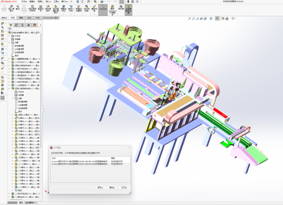Click the handwheel on the 3D model
The width and height of the screenshot is (283, 205).
(x=211, y=130)
